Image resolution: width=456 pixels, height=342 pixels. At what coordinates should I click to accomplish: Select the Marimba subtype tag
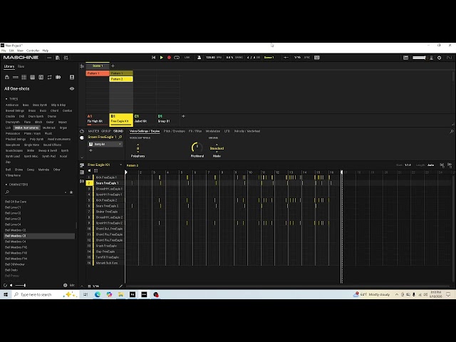[x=43, y=170]
